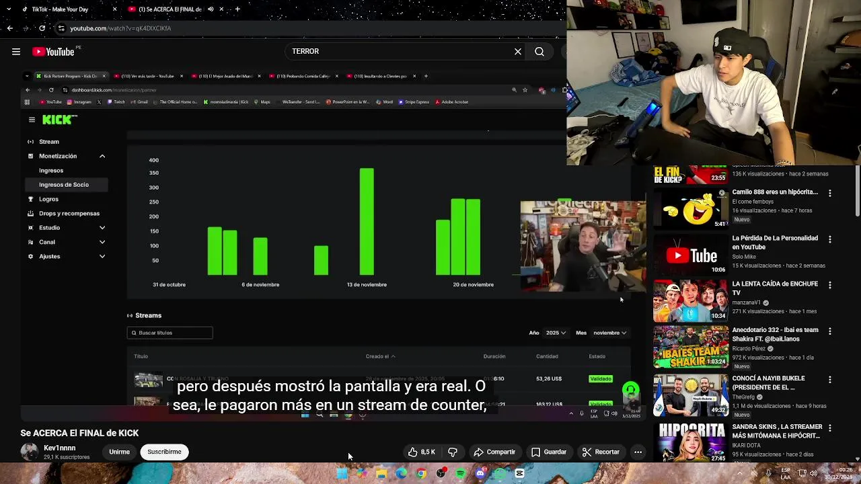This screenshot has height=484, width=861.
Task: Collapse Monetización section in the video's Kick sidebar
Action: pyautogui.click(x=102, y=156)
